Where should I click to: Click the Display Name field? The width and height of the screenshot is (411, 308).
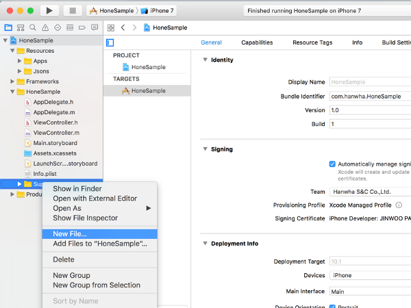(370, 82)
